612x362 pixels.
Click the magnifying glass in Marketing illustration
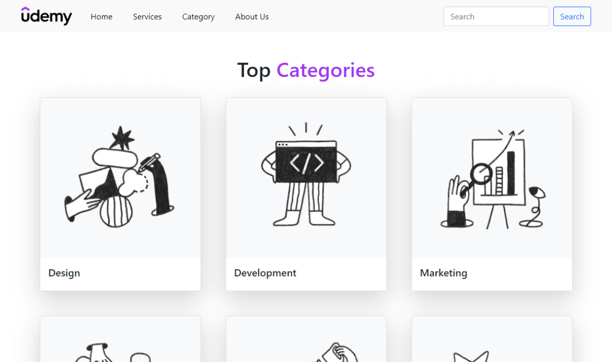click(x=481, y=174)
